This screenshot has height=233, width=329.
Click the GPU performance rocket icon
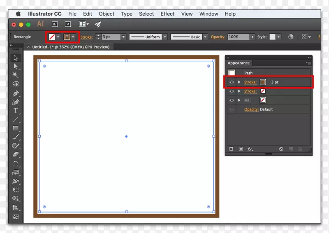[x=98, y=24]
